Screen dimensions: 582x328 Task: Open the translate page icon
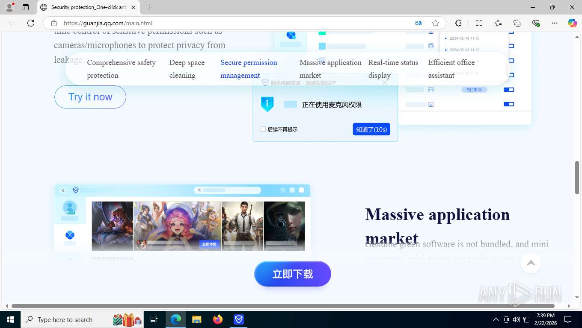(x=419, y=23)
